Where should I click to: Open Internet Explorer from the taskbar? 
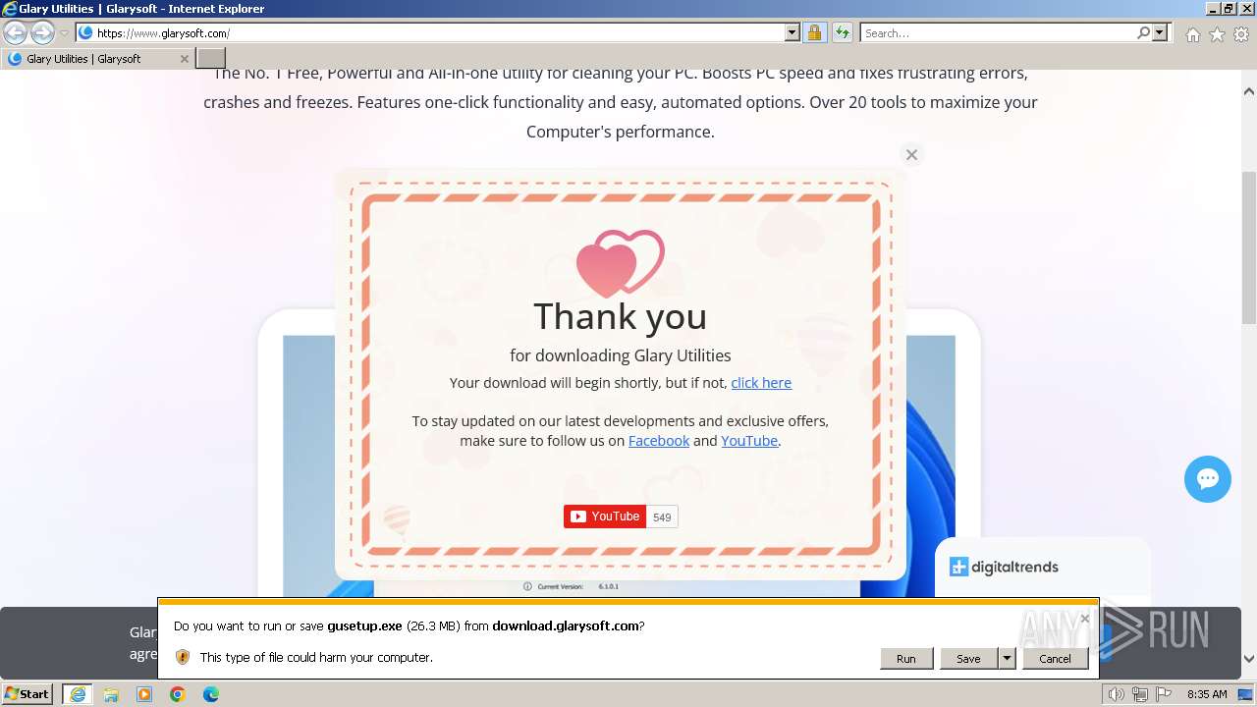78,694
